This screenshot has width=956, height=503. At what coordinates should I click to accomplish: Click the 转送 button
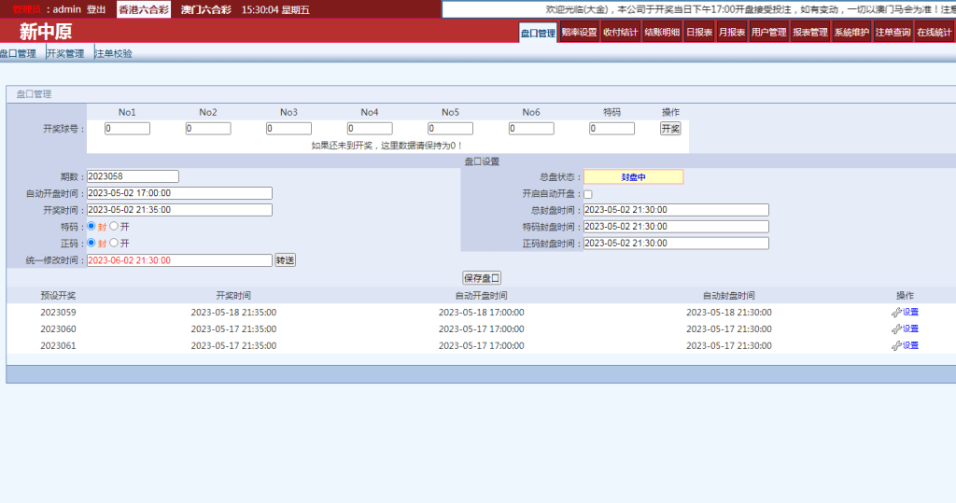click(285, 260)
